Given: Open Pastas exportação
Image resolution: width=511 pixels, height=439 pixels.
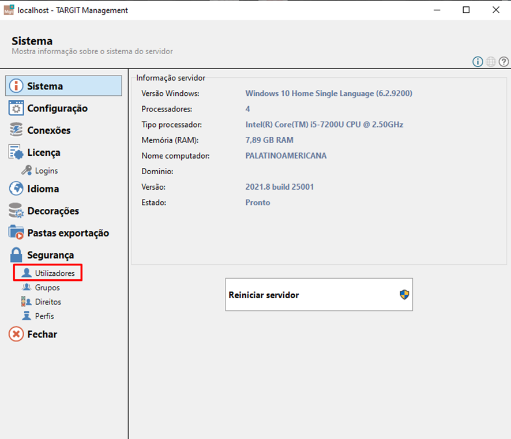Looking at the screenshot, I should pos(68,233).
